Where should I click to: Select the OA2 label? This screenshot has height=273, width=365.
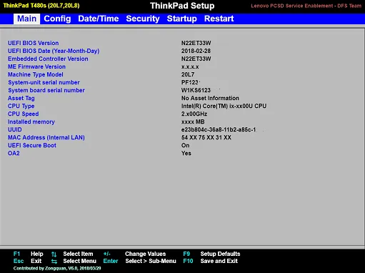[14, 153]
